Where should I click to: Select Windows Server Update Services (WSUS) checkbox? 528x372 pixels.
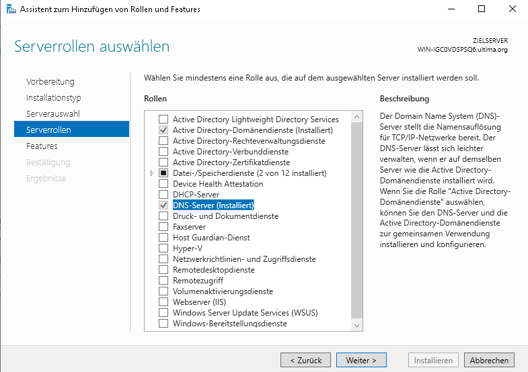[x=163, y=313]
